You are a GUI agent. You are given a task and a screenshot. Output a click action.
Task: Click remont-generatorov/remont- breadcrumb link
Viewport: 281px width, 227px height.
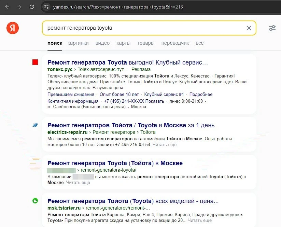point(118,208)
